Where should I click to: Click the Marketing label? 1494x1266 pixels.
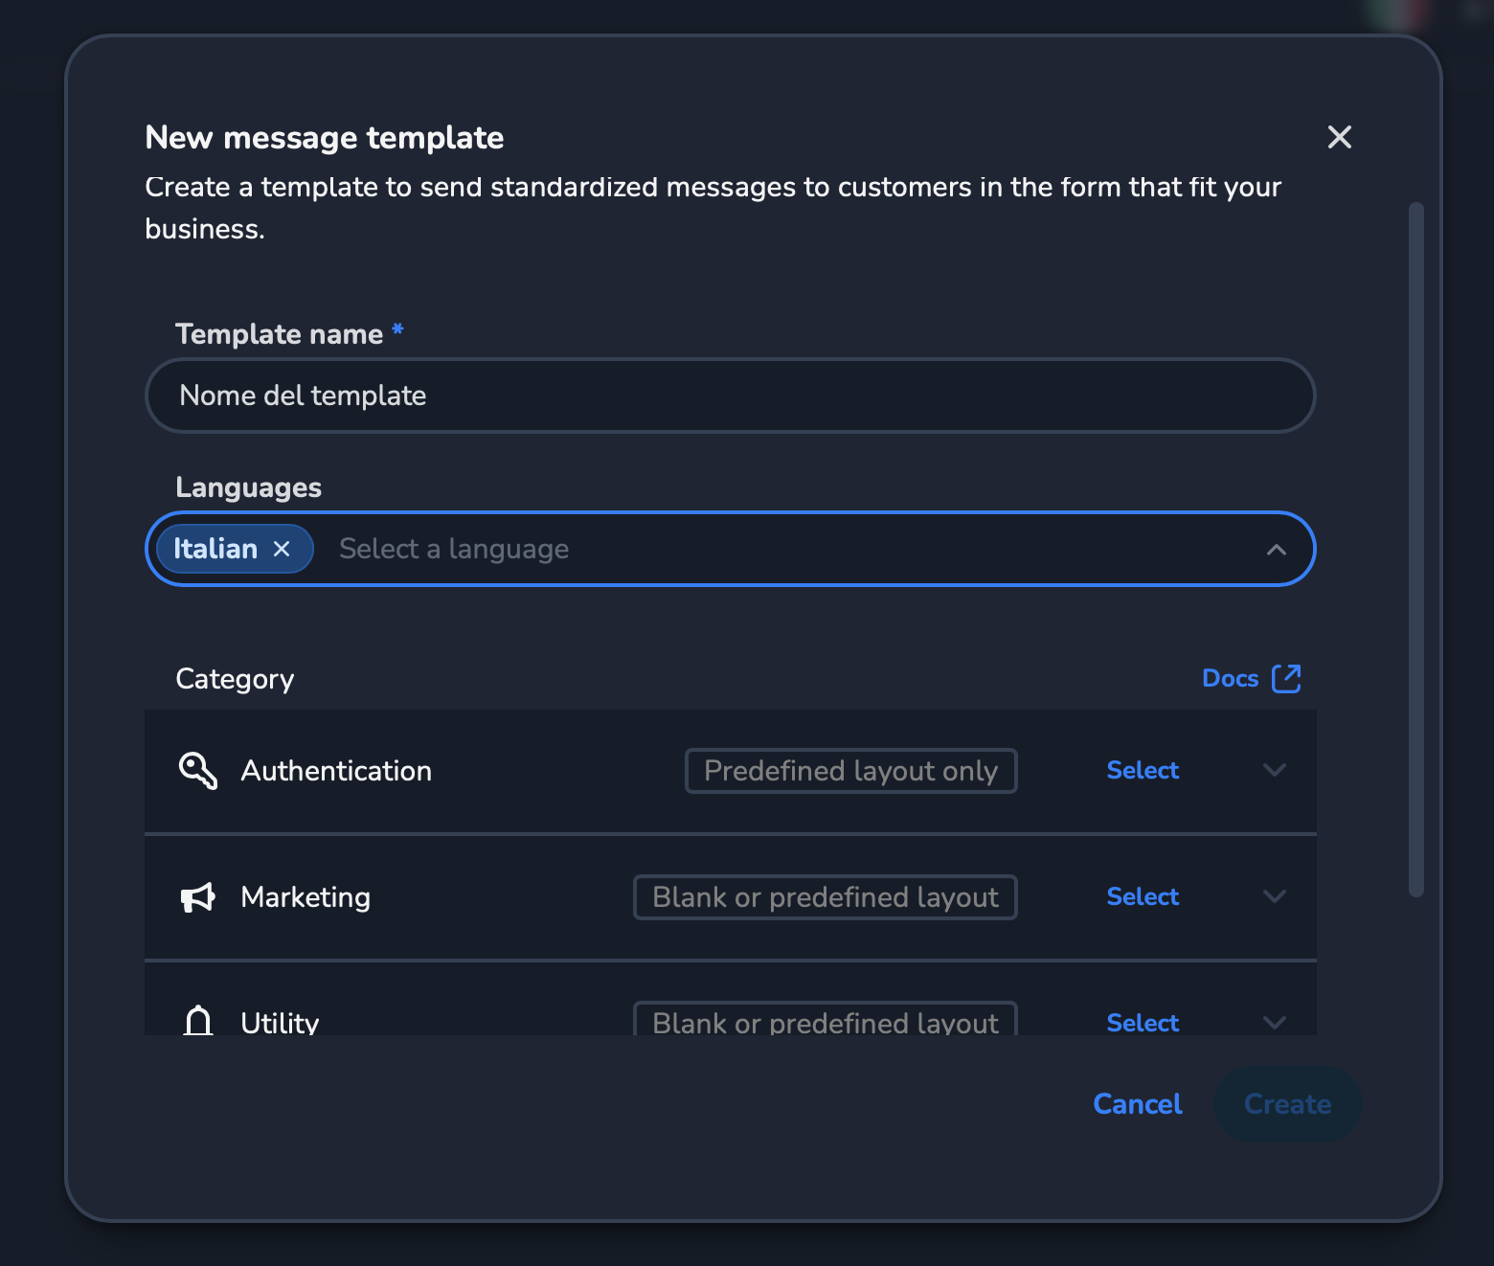[x=306, y=897]
